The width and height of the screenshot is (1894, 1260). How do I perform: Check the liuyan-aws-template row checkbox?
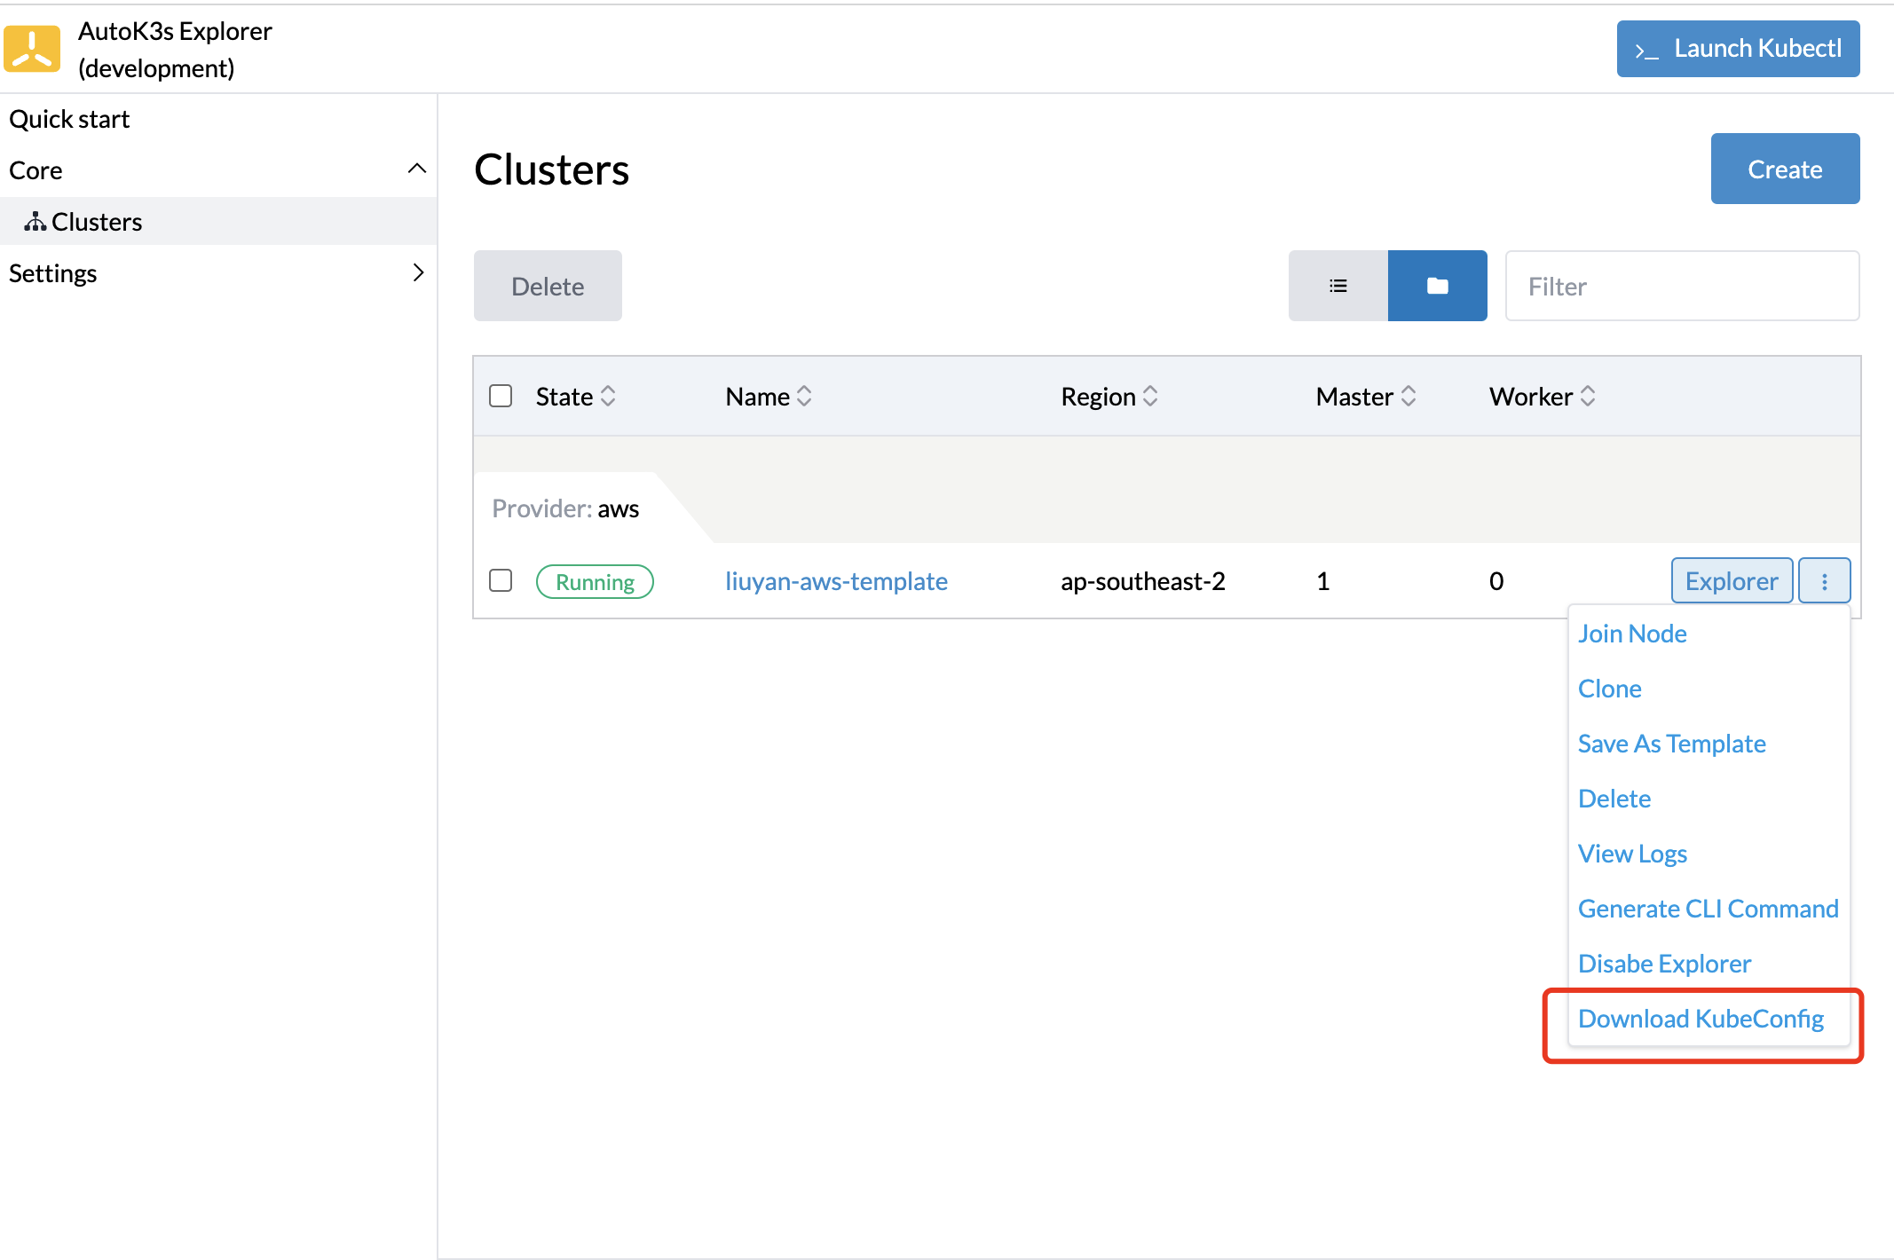[501, 580]
